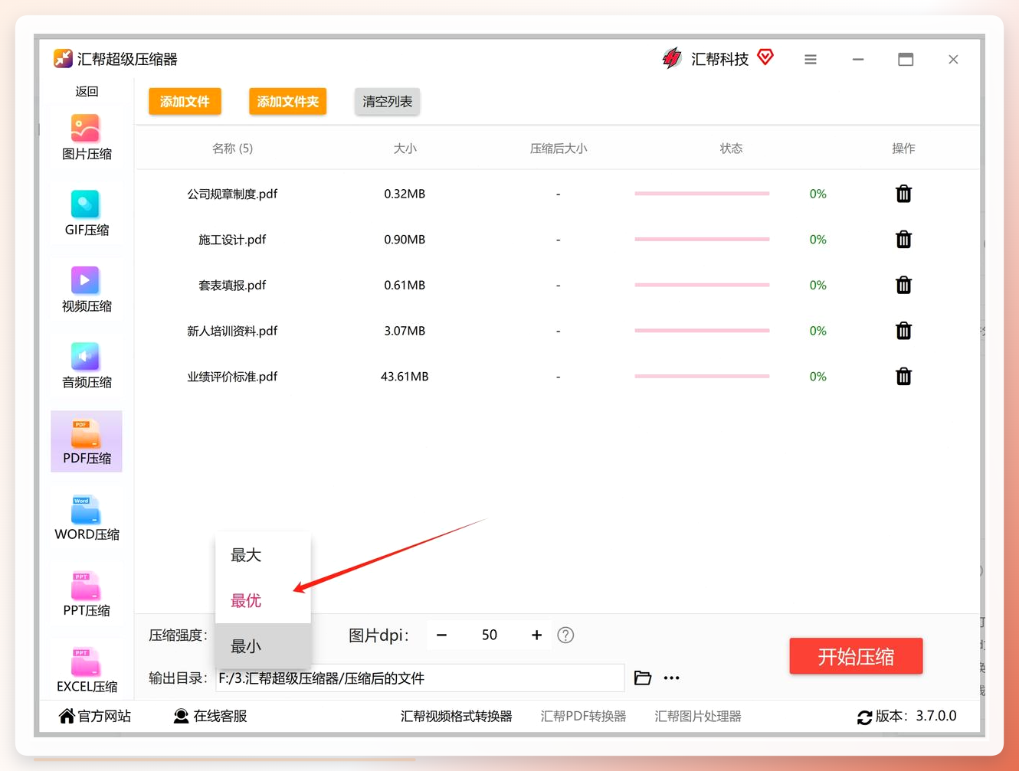Click the 3.07MB size cell
Image resolution: width=1019 pixels, height=771 pixels.
click(405, 331)
